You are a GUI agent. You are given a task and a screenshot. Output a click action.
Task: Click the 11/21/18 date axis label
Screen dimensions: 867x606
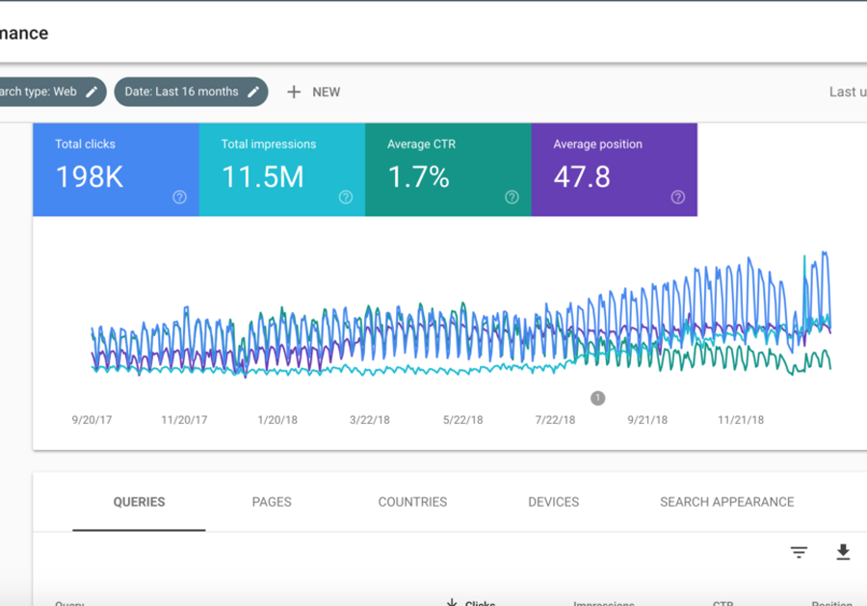[x=741, y=420]
